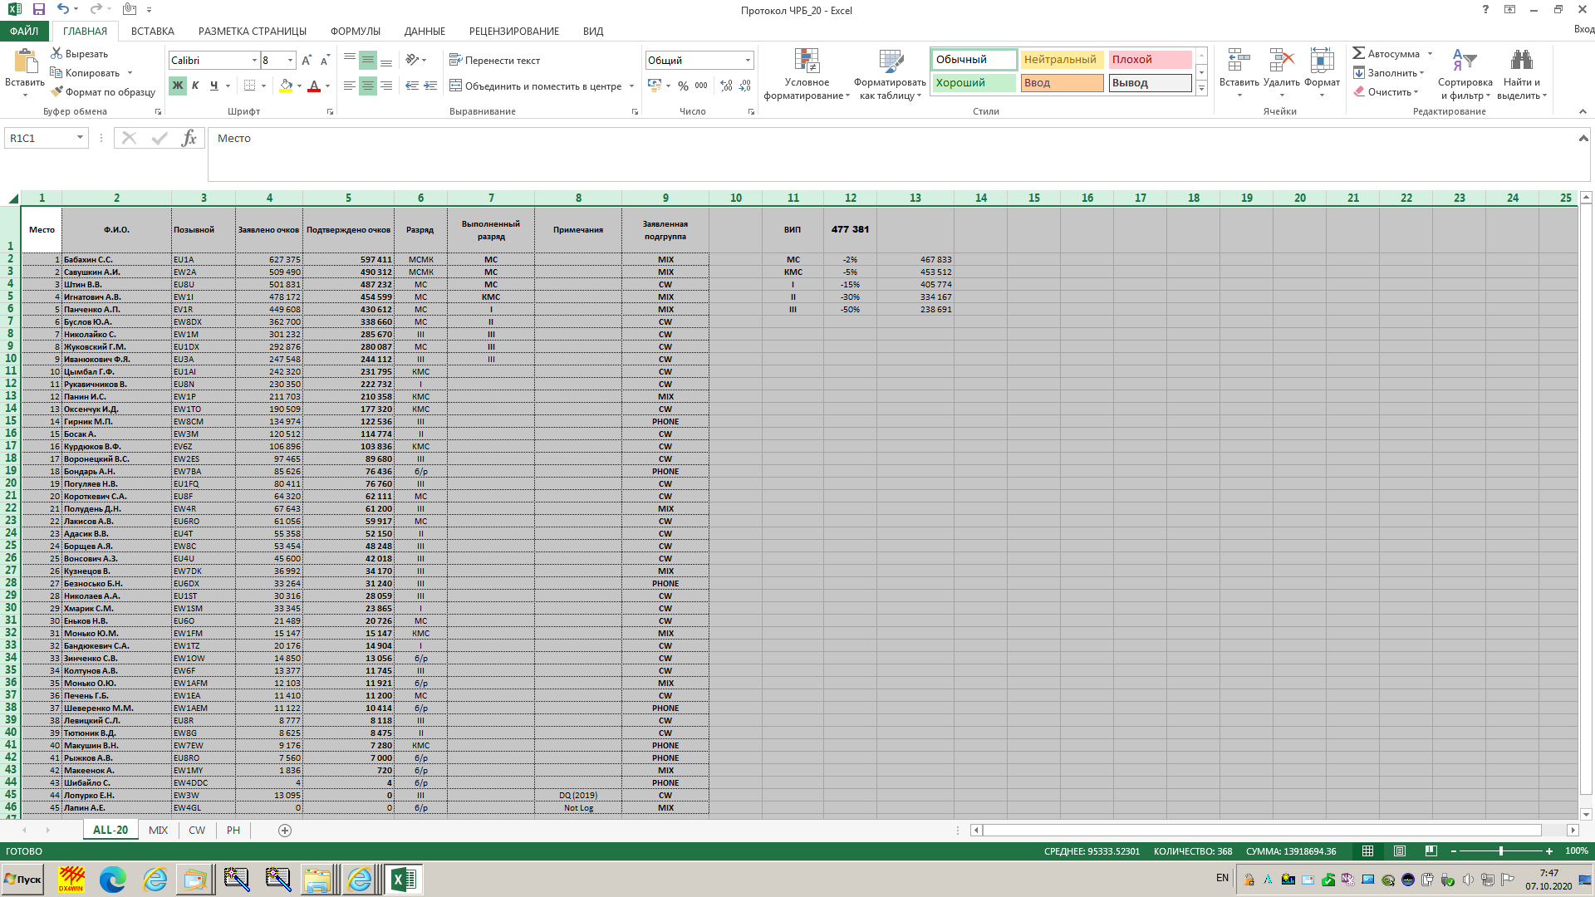Screen dimensions: 1595x897
Task: Click the Increase Font Size icon
Action: (x=307, y=61)
